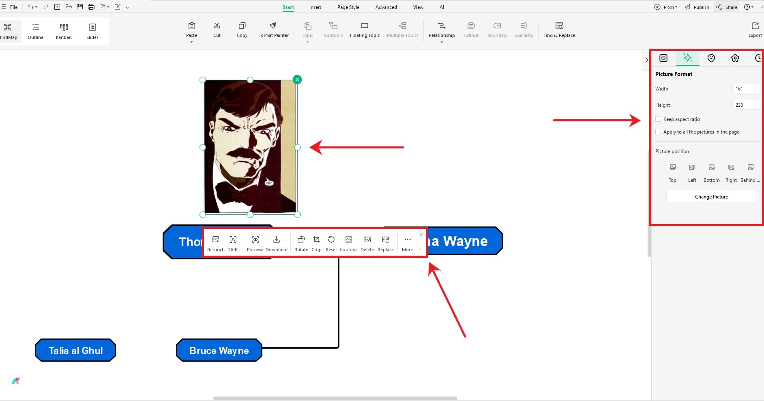Run OCR on the picture
Screen dimensions: 764x401
[233, 244]
